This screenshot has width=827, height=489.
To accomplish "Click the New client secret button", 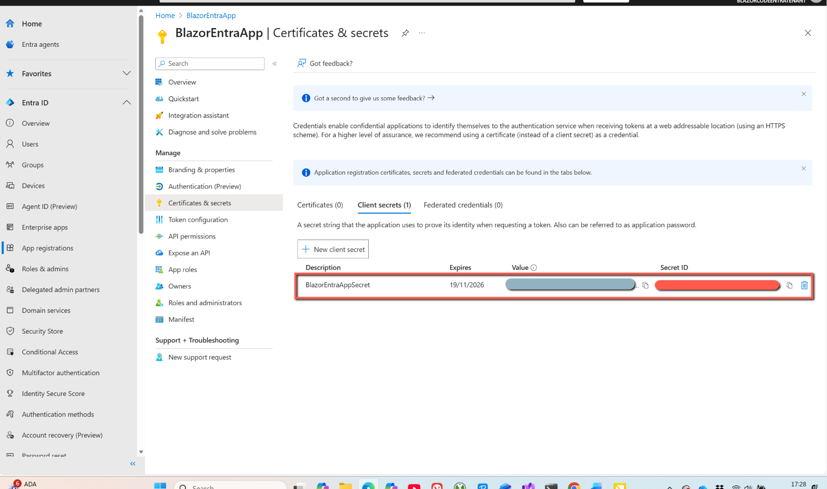I will pyautogui.click(x=333, y=249).
